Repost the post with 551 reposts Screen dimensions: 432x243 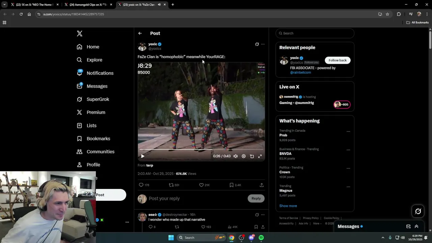tap(174, 185)
